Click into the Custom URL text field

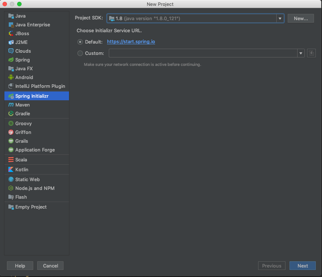(203, 53)
